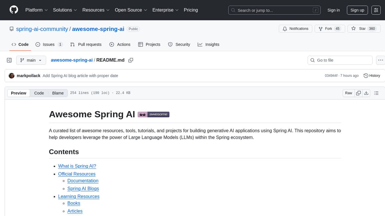
Task: Download the raw README file
Action: click(x=366, y=93)
